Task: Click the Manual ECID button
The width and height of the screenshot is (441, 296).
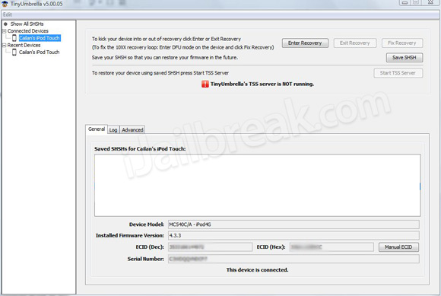Action: (398, 247)
